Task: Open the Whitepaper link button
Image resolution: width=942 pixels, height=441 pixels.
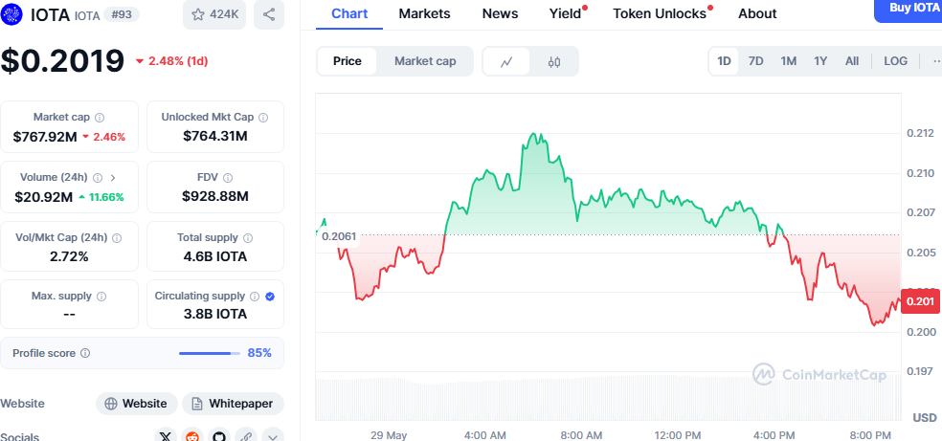Action: click(x=233, y=404)
